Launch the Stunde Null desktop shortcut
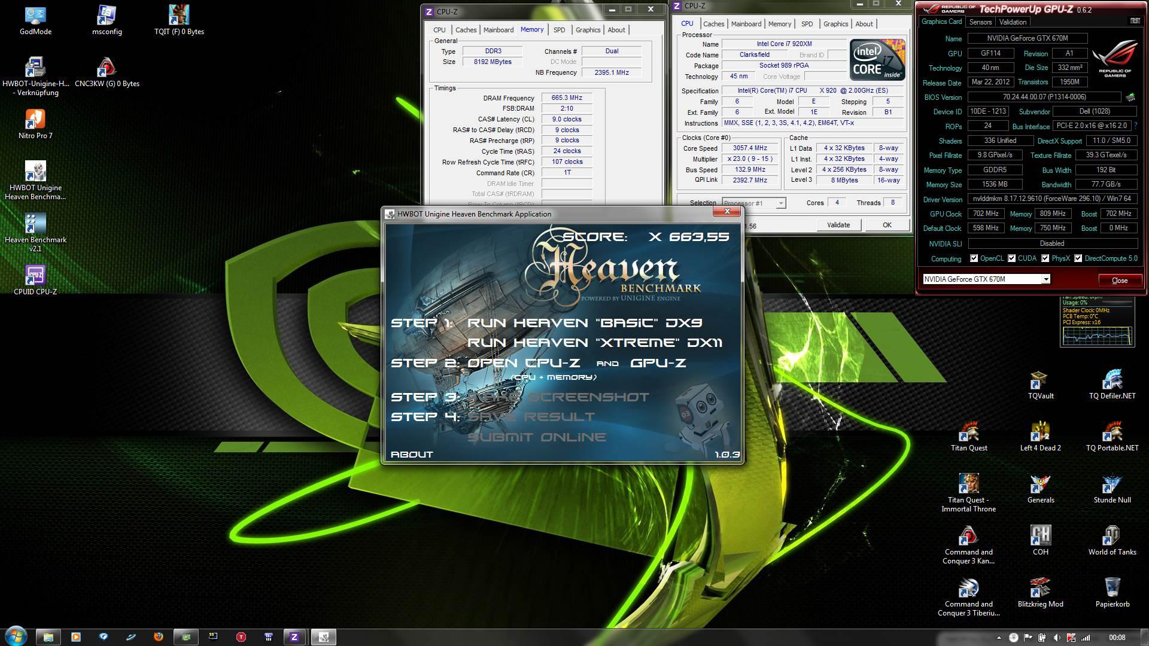This screenshot has width=1149, height=646. pos(1112,489)
